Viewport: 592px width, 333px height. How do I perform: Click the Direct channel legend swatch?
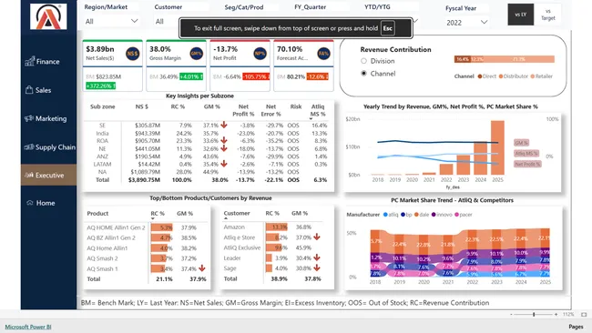(x=480, y=76)
